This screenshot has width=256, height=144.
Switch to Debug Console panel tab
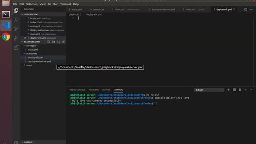[x=77, y=90]
